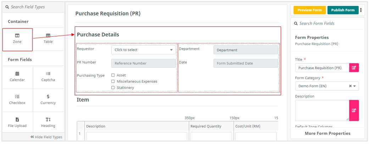This screenshot has width=370, height=144.
Task: Expand the Form Category dropdown arrow
Action: [x=354, y=86]
